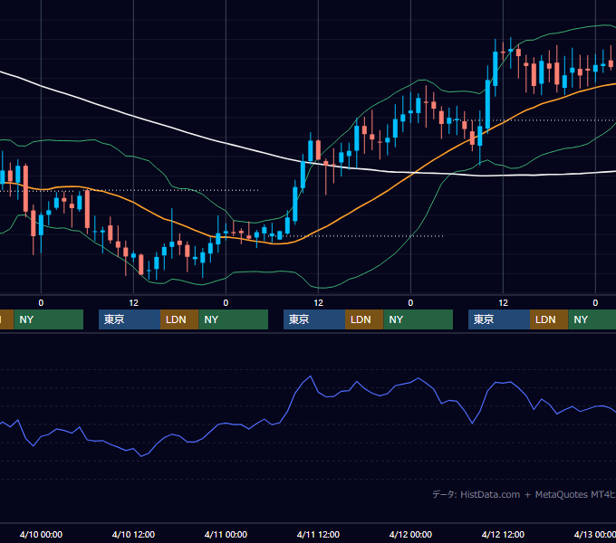The height and width of the screenshot is (543, 616).
Task: Select the LDN session bar following the 4/10 東京 bar
Action: coord(179,319)
